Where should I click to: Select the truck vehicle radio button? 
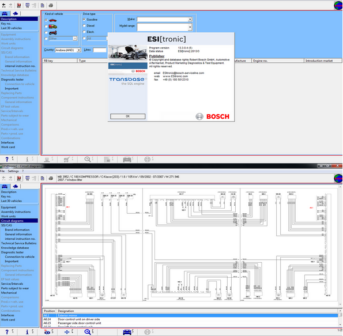(x=46, y=27)
